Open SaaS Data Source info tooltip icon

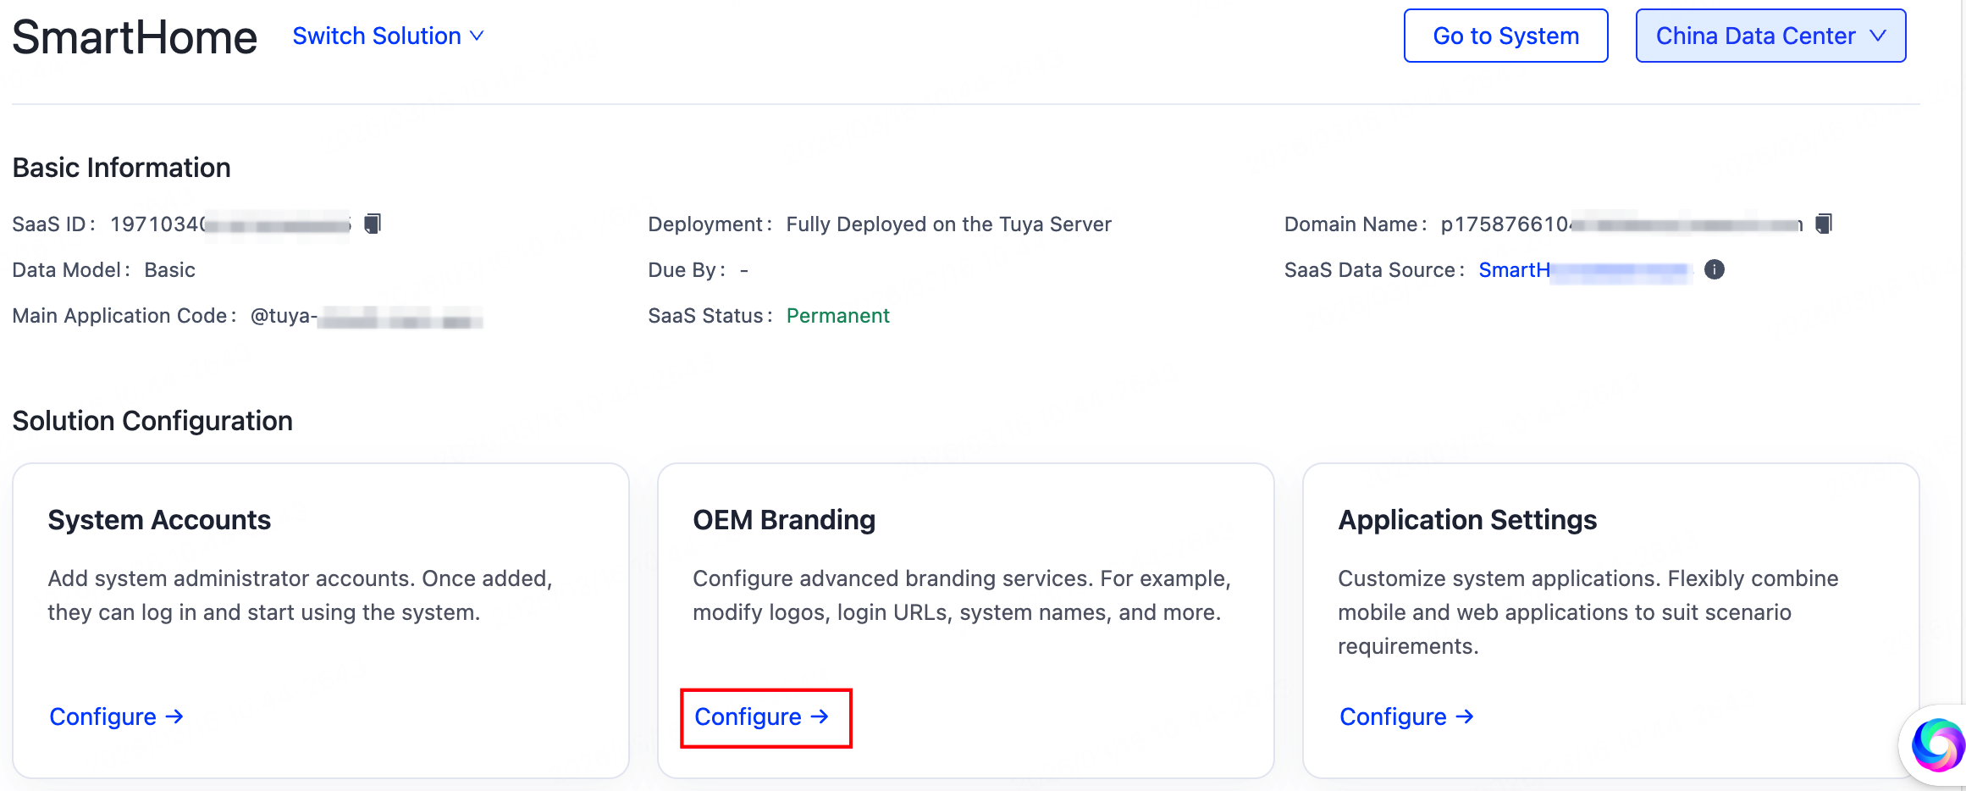1715,269
